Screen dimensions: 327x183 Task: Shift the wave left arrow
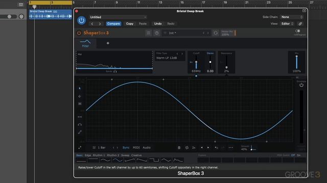pos(202,147)
